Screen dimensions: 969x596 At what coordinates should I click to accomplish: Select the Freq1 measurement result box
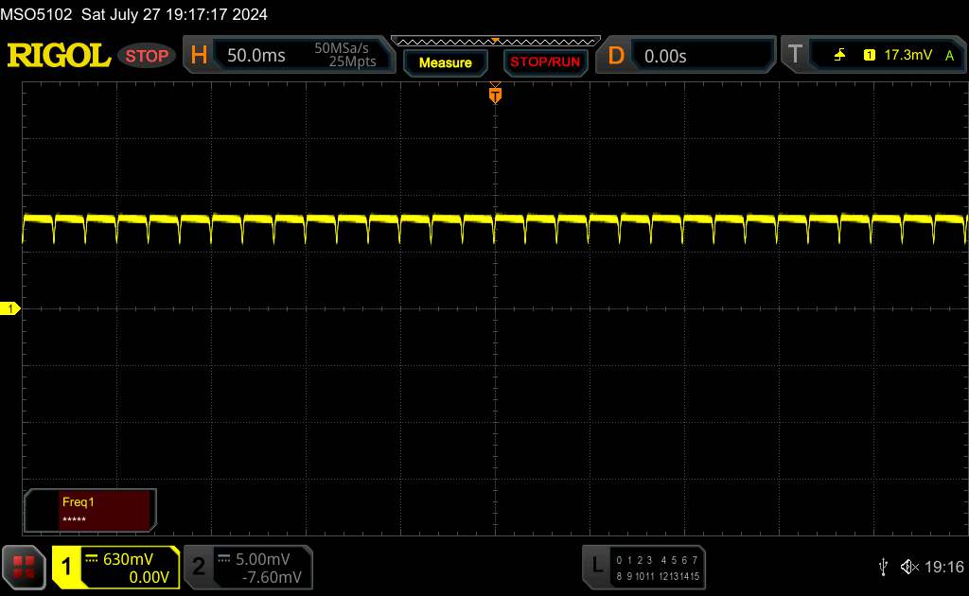90,510
